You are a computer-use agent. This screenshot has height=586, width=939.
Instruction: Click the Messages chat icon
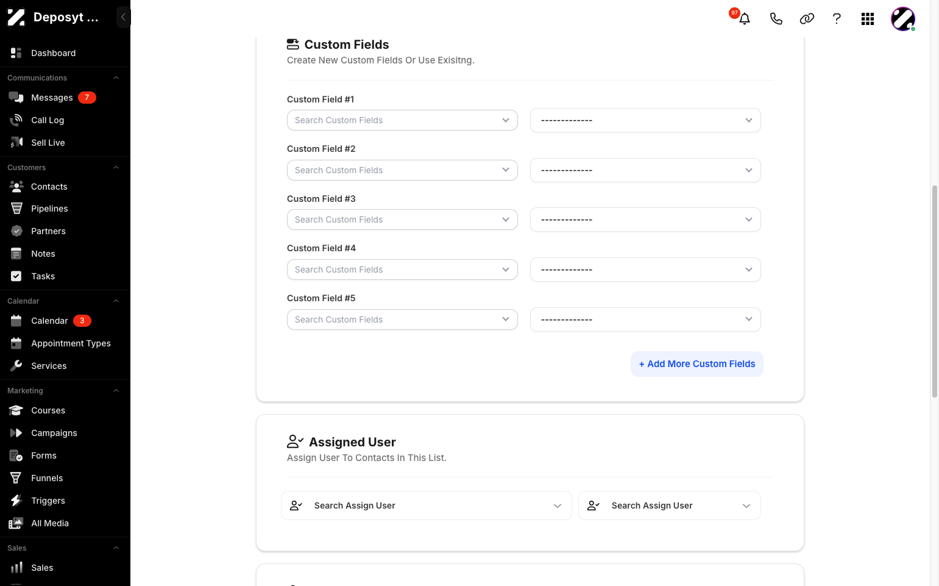click(16, 98)
